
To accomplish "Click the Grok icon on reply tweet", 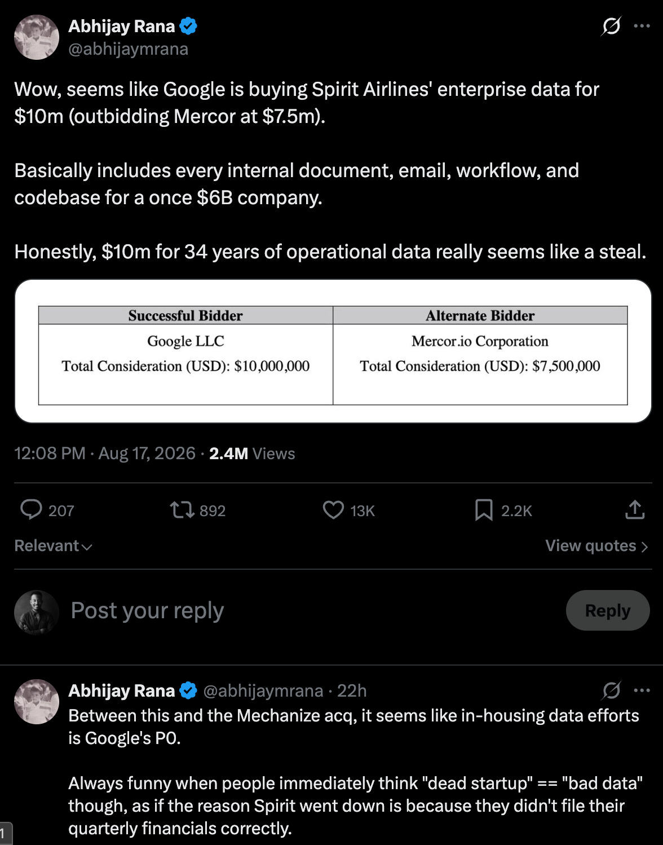I will 611,690.
